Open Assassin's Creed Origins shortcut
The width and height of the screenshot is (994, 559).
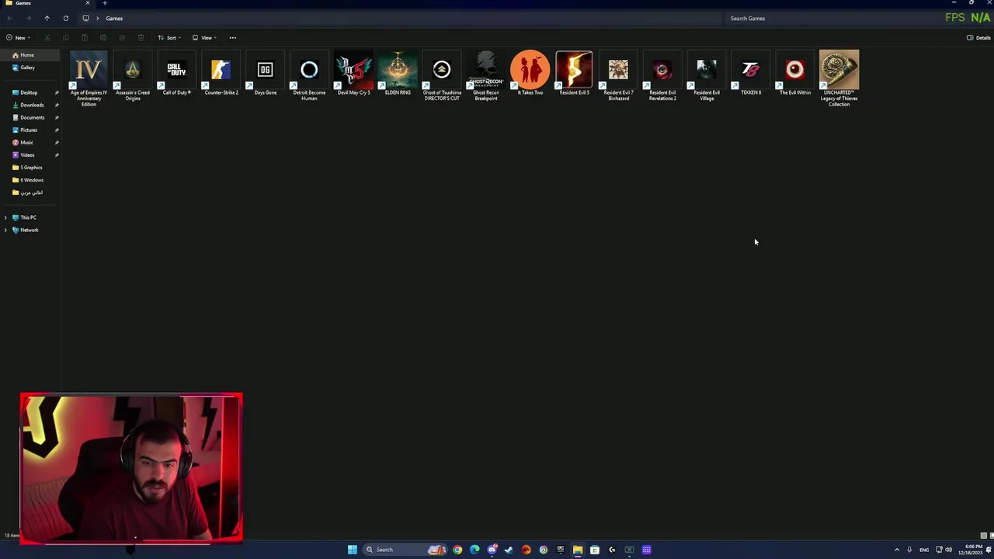[x=133, y=76]
